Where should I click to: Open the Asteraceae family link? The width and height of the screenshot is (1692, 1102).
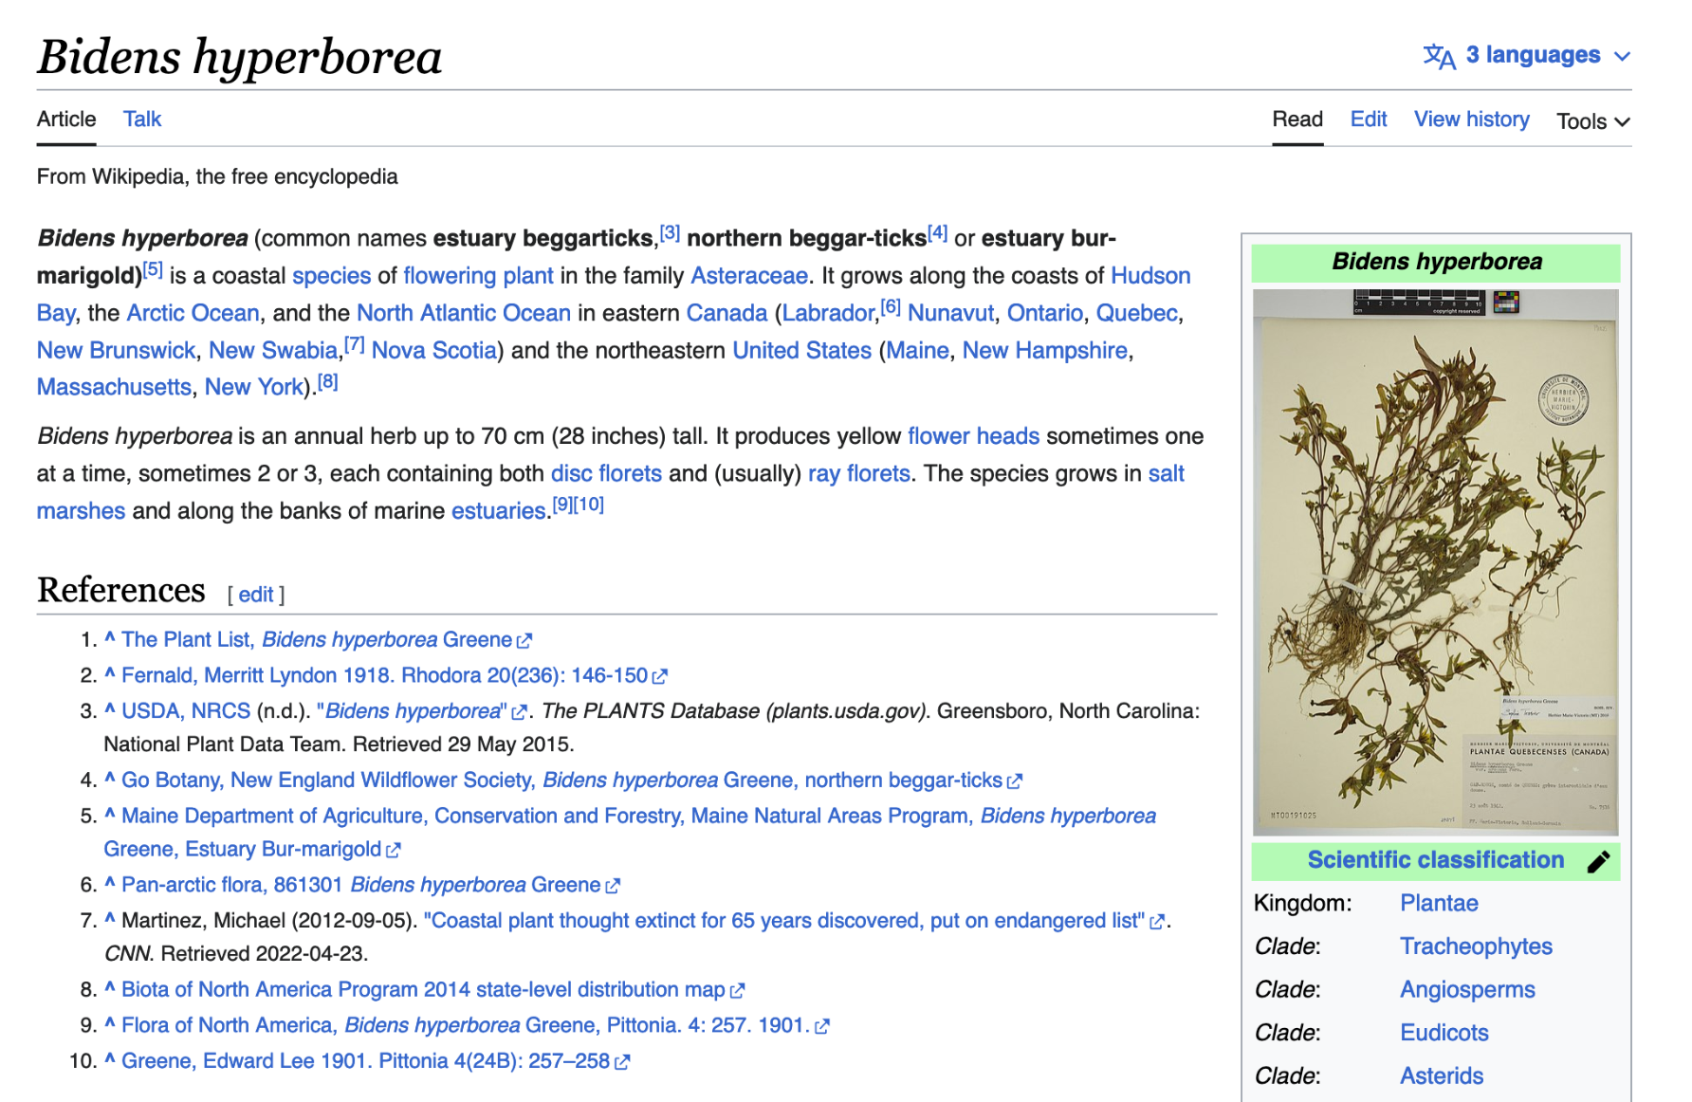coord(748,276)
